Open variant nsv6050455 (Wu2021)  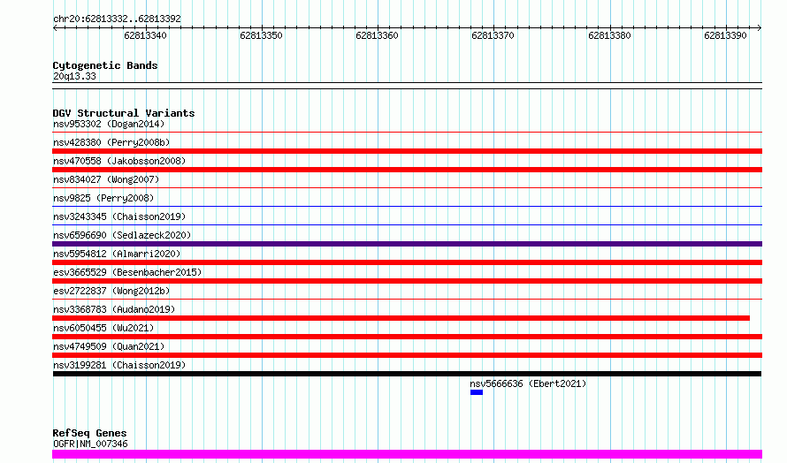click(103, 328)
